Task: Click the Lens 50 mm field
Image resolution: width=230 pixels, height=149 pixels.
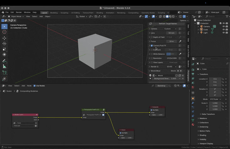Action: pos(171,33)
